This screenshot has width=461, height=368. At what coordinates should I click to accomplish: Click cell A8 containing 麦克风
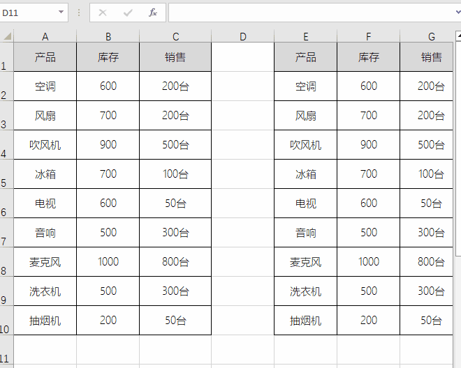point(45,262)
